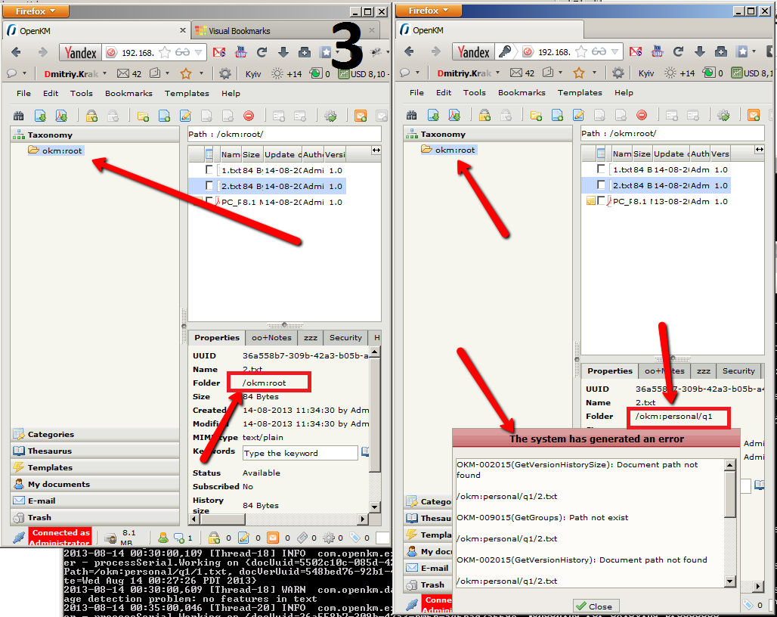Click the 'Type the keyword' input field

300,453
